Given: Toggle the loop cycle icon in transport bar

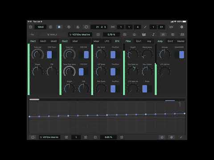Looking at the screenshot, I should (86, 27).
